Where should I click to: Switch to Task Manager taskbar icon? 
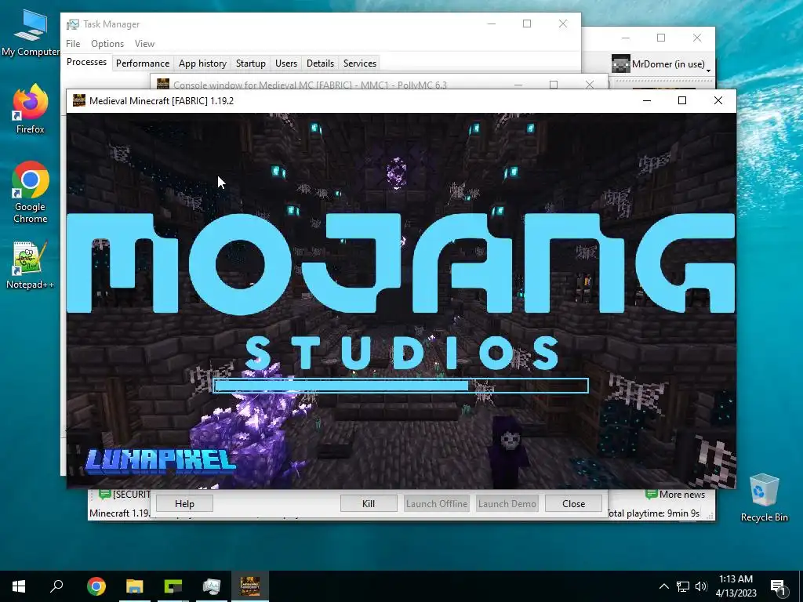(212, 586)
